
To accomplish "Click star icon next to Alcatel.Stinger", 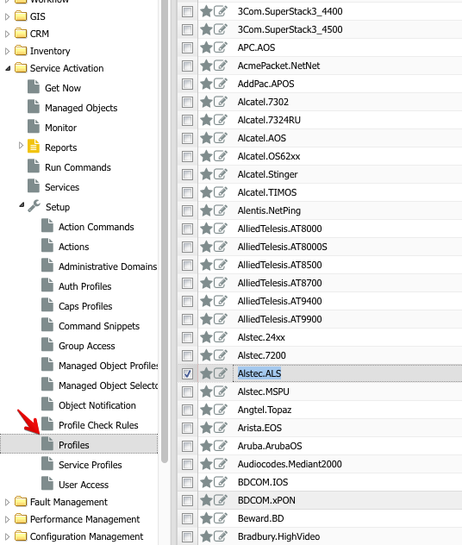I will pos(206,174).
